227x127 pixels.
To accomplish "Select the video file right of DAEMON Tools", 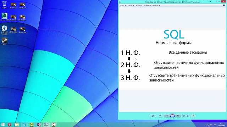I will pyautogui.click(x=13, y=30).
